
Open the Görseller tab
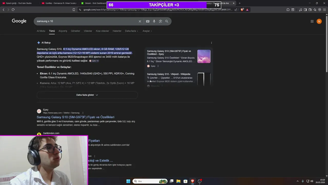pyautogui.click(x=76, y=31)
